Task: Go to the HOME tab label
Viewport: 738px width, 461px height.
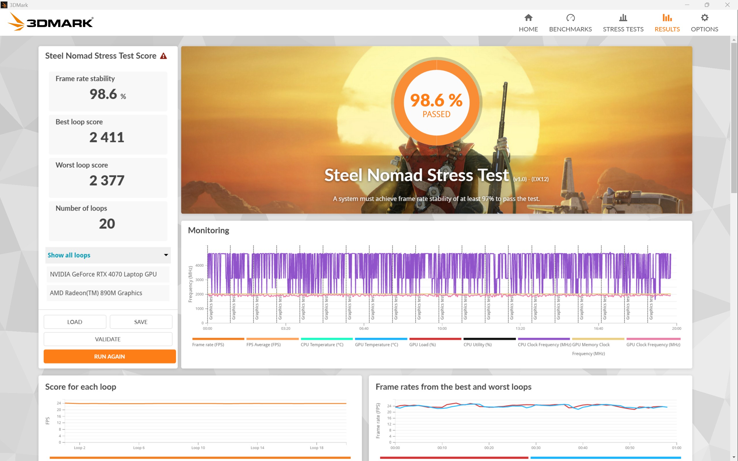Action: (x=528, y=29)
